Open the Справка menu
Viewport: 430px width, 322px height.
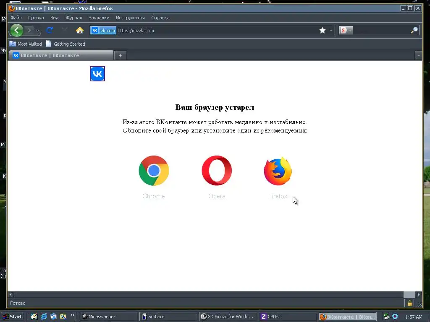(x=160, y=18)
